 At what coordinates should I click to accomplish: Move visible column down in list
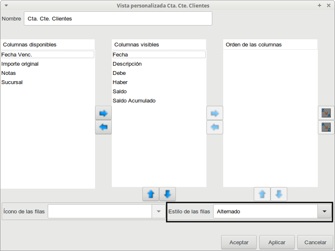click(x=167, y=194)
